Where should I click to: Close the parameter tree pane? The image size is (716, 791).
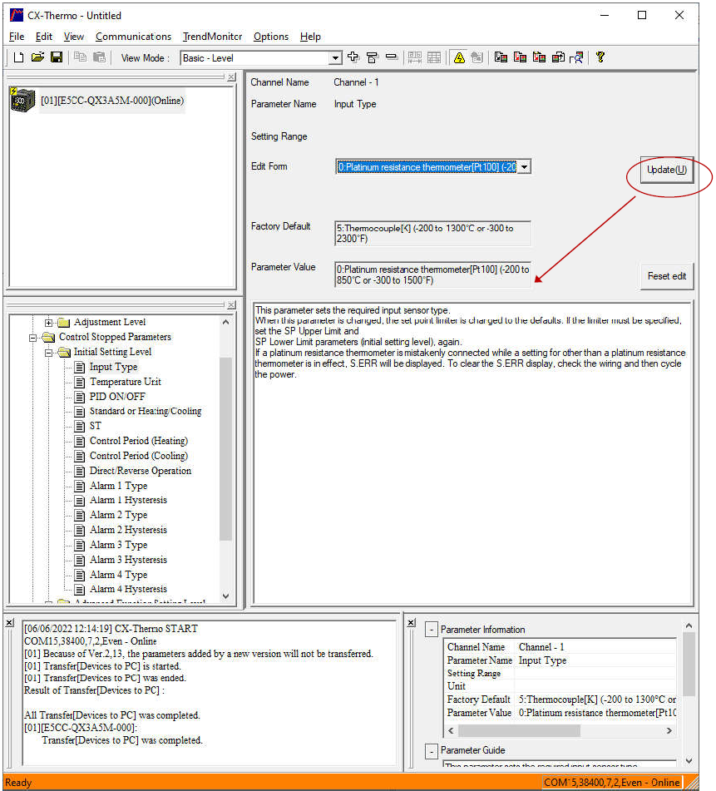[231, 305]
